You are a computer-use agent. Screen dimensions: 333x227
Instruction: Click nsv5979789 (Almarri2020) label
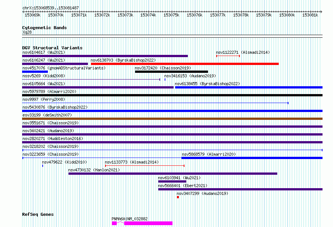[49, 91]
